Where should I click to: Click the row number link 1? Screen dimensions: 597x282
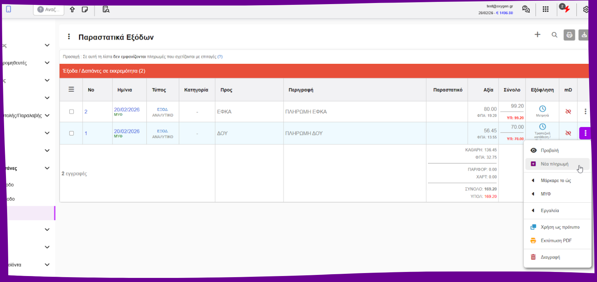[x=86, y=133]
